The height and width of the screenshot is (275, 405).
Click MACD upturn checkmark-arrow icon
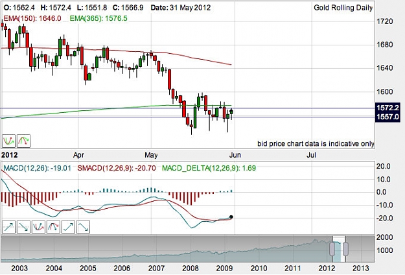(x=69, y=227)
